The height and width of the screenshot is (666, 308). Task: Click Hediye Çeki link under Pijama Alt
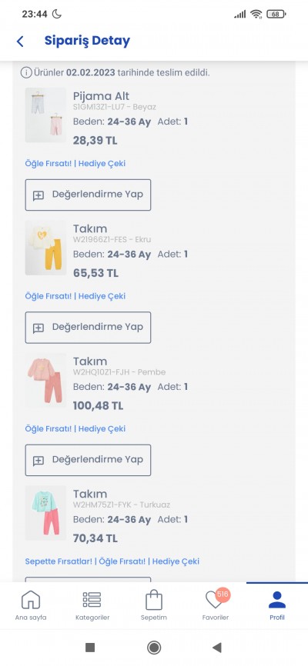(x=102, y=164)
